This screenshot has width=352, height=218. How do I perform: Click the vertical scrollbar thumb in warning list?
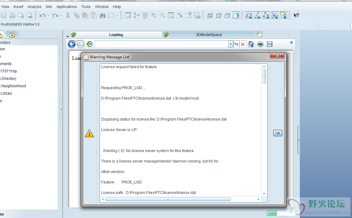(x=264, y=76)
